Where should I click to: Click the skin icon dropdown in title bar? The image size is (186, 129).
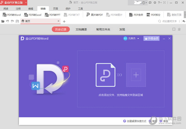[x=144, y=2]
